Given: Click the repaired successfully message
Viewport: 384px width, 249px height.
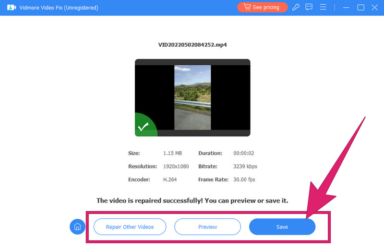Looking at the screenshot, I should point(192,201).
